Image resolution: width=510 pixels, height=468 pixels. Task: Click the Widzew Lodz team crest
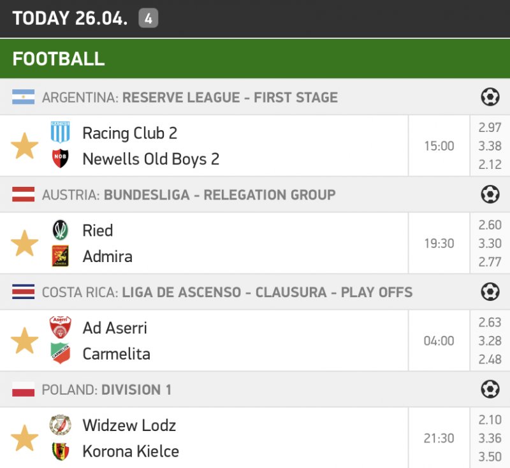(x=60, y=425)
